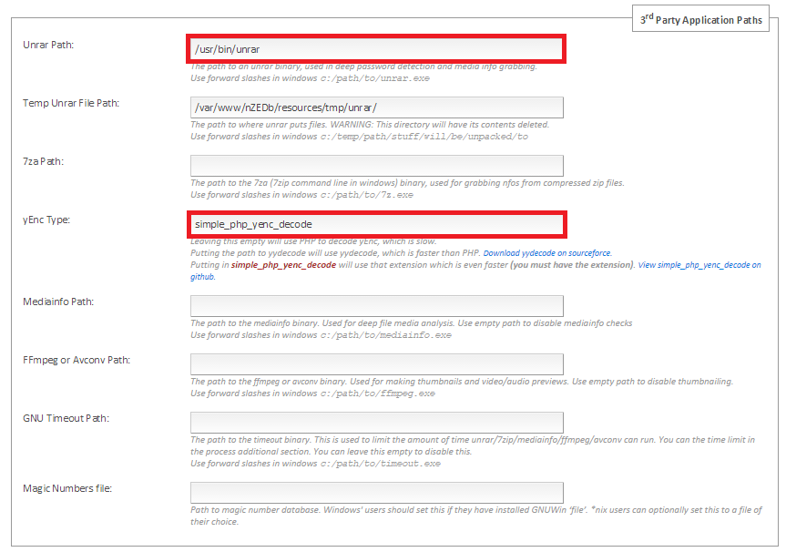786x552 pixels.
Task: Click the 'yEnc Type:' label
Action: tap(46, 220)
